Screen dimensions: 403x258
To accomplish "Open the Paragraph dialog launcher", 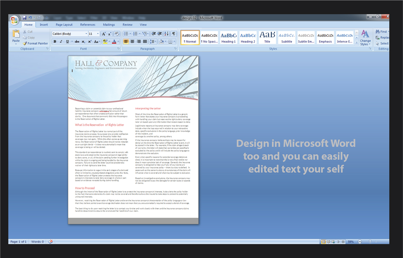I will (175, 49).
